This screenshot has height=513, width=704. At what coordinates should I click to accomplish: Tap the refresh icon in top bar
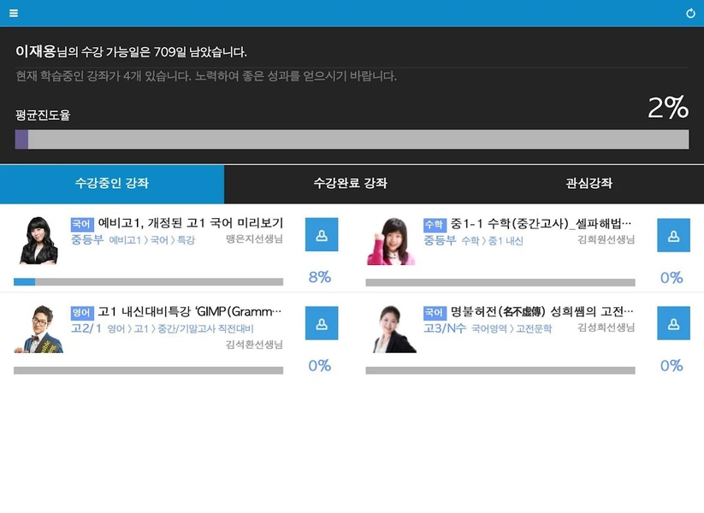tap(690, 14)
